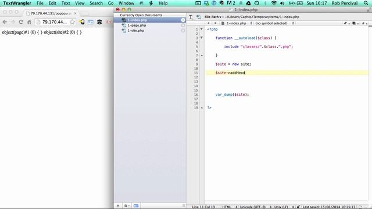Select 1-site.php in Currently Open Documents
The width and height of the screenshot is (372, 209).
pos(150,31)
